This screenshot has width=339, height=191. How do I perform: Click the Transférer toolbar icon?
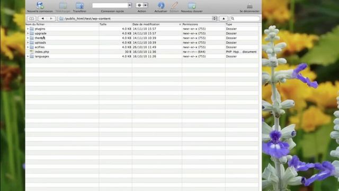pos(79,6)
